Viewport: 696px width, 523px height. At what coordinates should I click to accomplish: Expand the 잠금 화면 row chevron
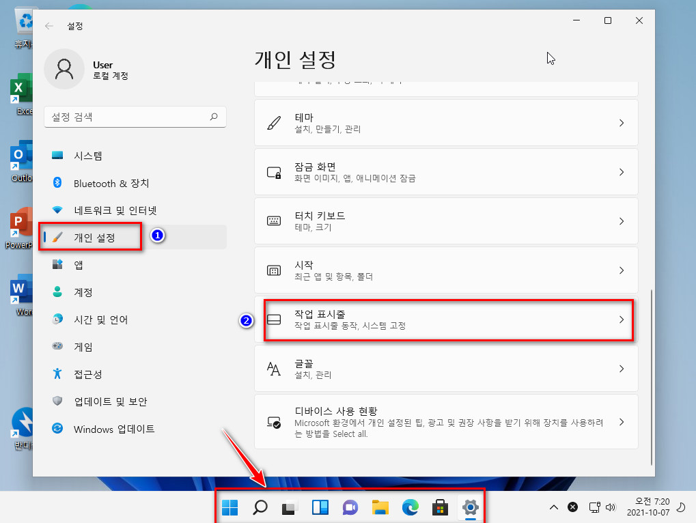[622, 172]
